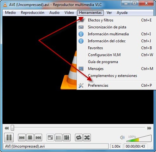Open Preferencias from the menu

pos(116,85)
